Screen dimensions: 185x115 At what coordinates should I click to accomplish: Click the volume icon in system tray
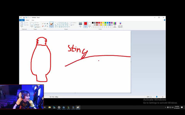173,107
